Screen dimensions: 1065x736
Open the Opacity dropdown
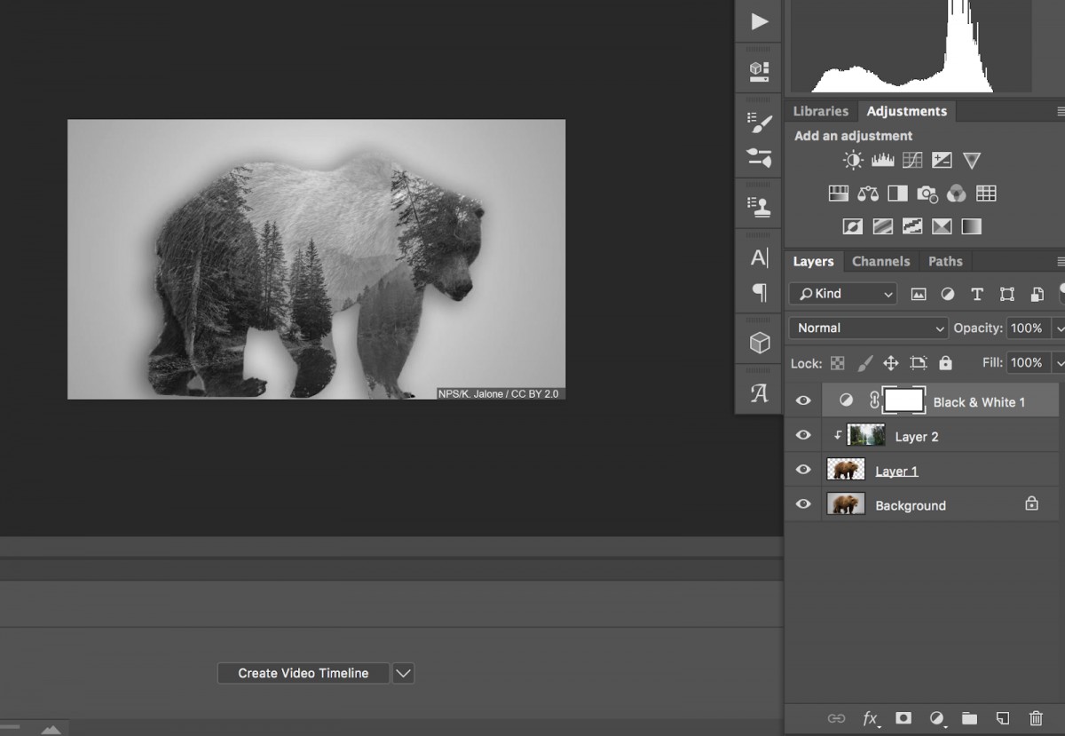[1059, 328]
